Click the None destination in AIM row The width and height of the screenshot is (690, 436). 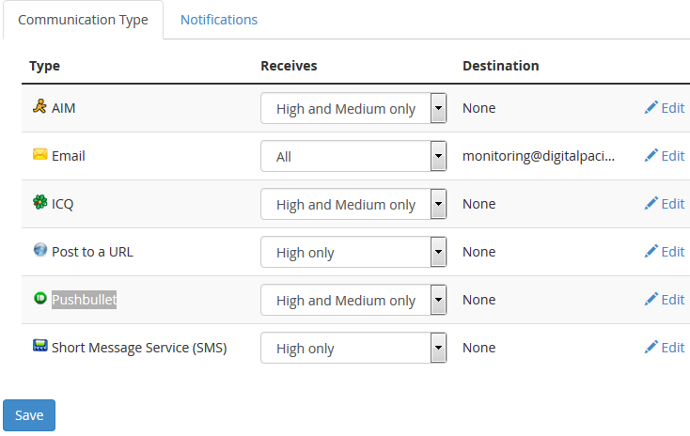[x=478, y=108]
